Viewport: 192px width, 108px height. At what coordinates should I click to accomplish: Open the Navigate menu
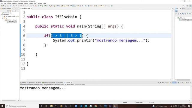(20, 3)
